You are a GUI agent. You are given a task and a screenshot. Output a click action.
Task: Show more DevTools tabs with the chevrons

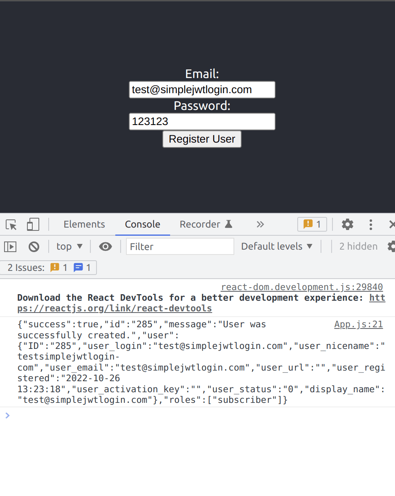tap(260, 224)
